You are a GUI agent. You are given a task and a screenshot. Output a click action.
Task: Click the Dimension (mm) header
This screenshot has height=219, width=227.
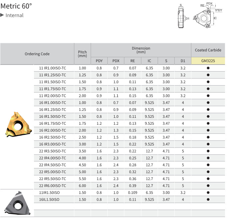(141, 50)
